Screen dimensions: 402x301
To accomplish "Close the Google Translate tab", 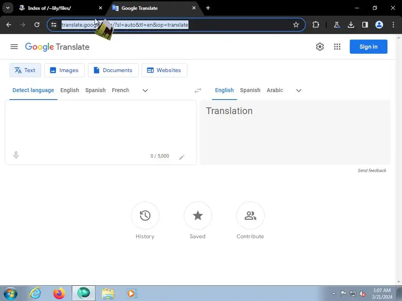I will 194,8.
